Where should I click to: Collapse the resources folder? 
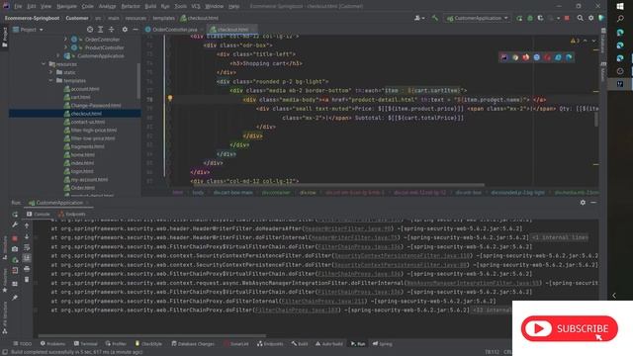tap(44, 63)
